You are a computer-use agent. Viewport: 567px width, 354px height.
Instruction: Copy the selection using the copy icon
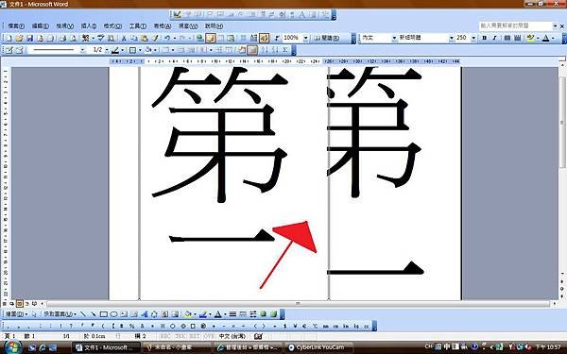pos(134,38)
